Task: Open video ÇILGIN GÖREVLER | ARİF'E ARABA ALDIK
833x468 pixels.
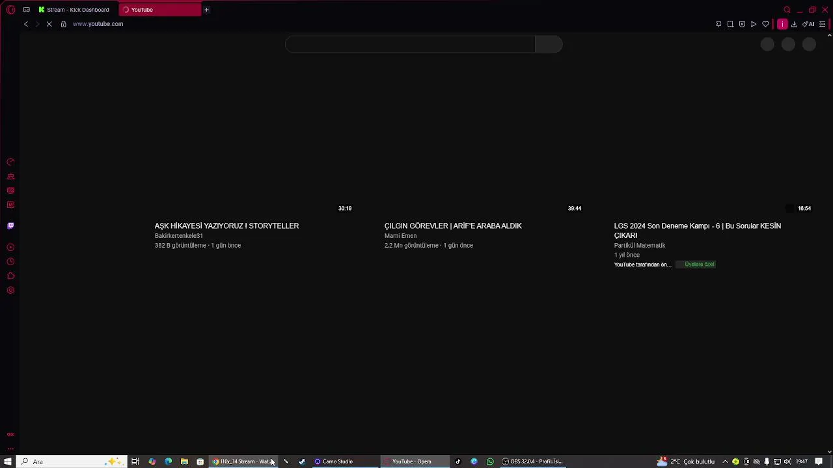Action: click(453, 226)
